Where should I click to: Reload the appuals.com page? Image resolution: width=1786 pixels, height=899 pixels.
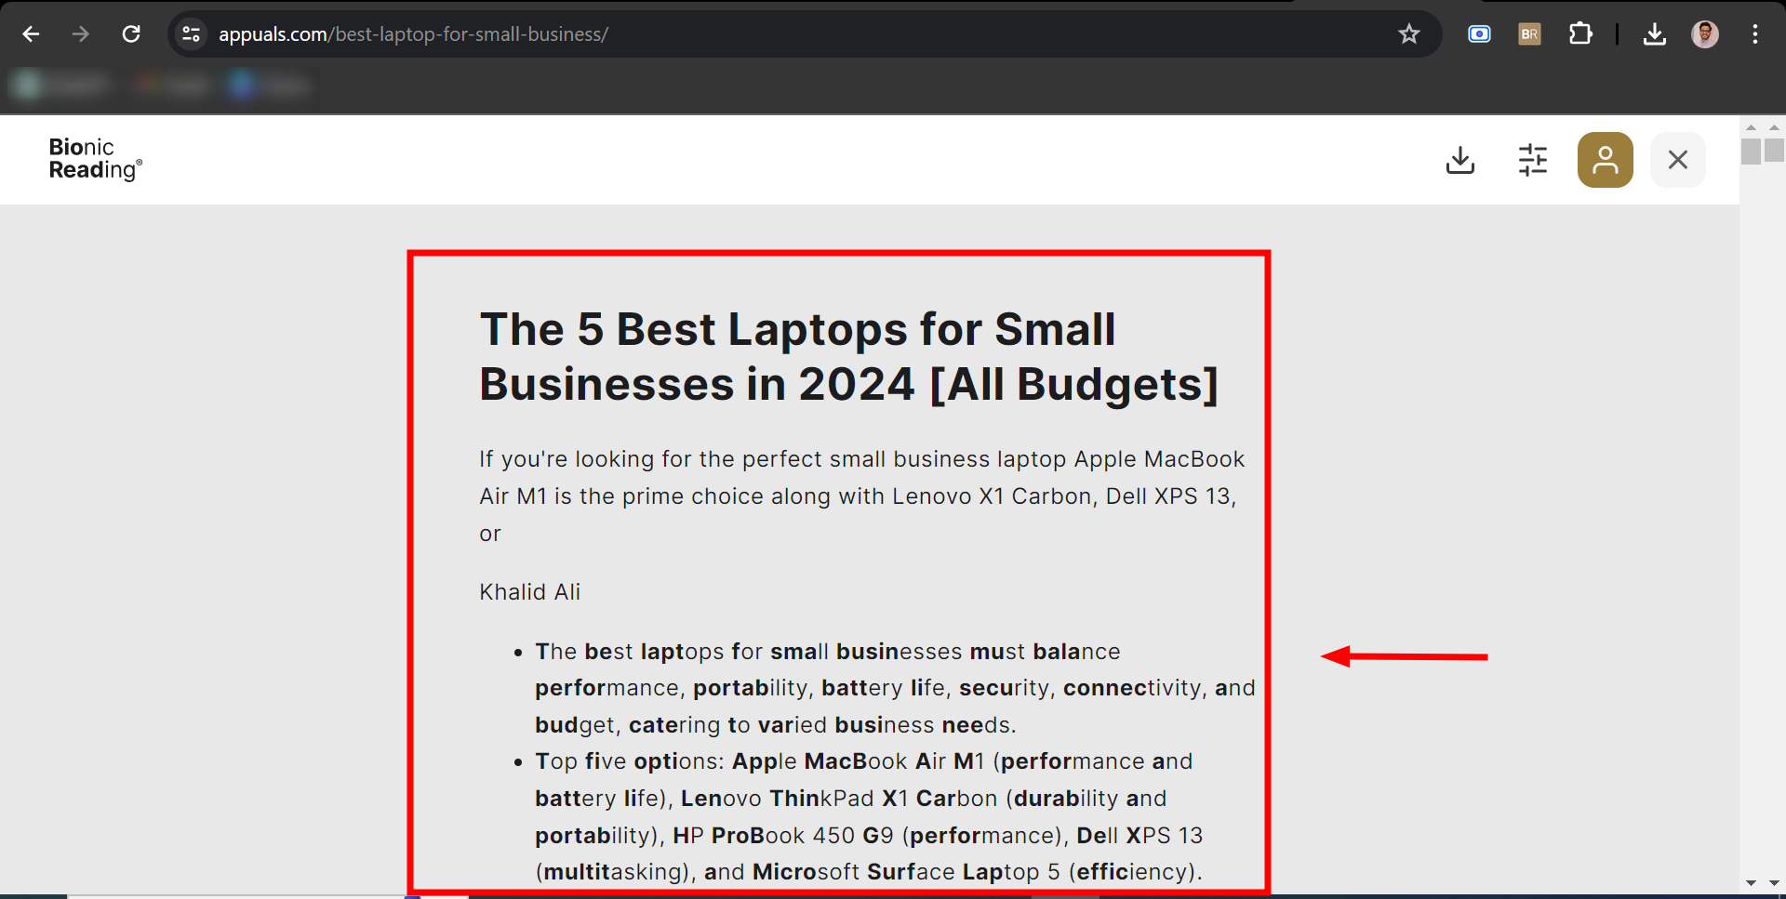pyautogui.click(x=131, y=34)
